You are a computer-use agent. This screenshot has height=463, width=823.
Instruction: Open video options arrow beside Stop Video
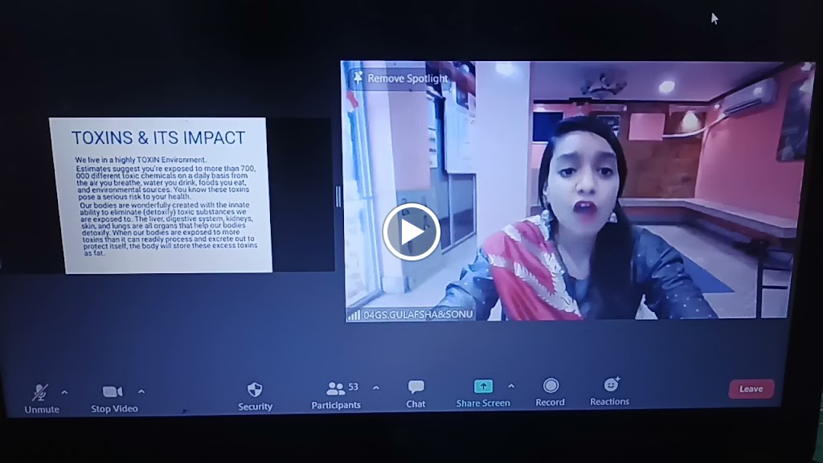point(141,391)
